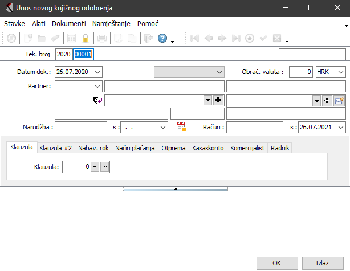Open the Namještanje menu
This screenshot has width=350, height=271.
[112, 24]
